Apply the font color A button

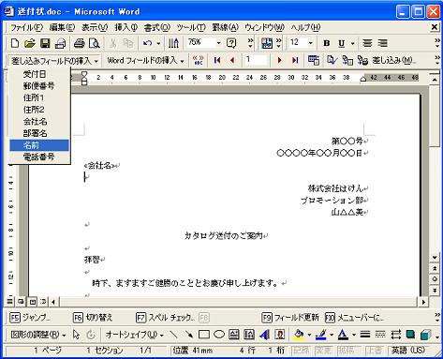coord(343,335)
